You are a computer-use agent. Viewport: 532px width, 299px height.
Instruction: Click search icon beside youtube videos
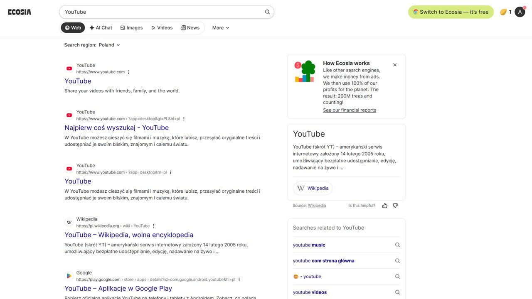397,292
